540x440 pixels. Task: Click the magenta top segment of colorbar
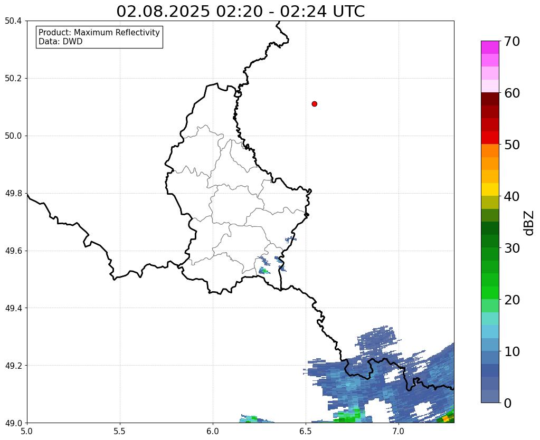tap(490, 47)
